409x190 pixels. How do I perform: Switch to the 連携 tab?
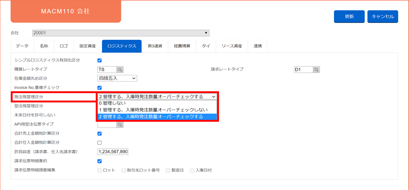click(x=258, y=46)
